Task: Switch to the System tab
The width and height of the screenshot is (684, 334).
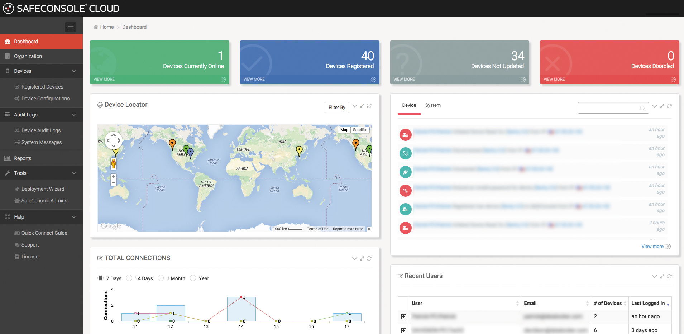Action: pyautogui.click(x=433, y=105)
